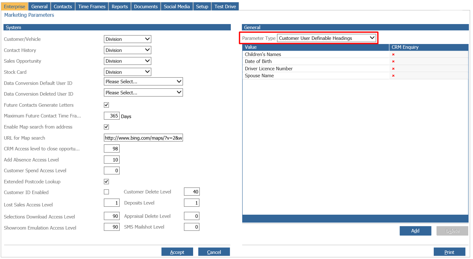Select the Test Drive tab

coord(225,6)
